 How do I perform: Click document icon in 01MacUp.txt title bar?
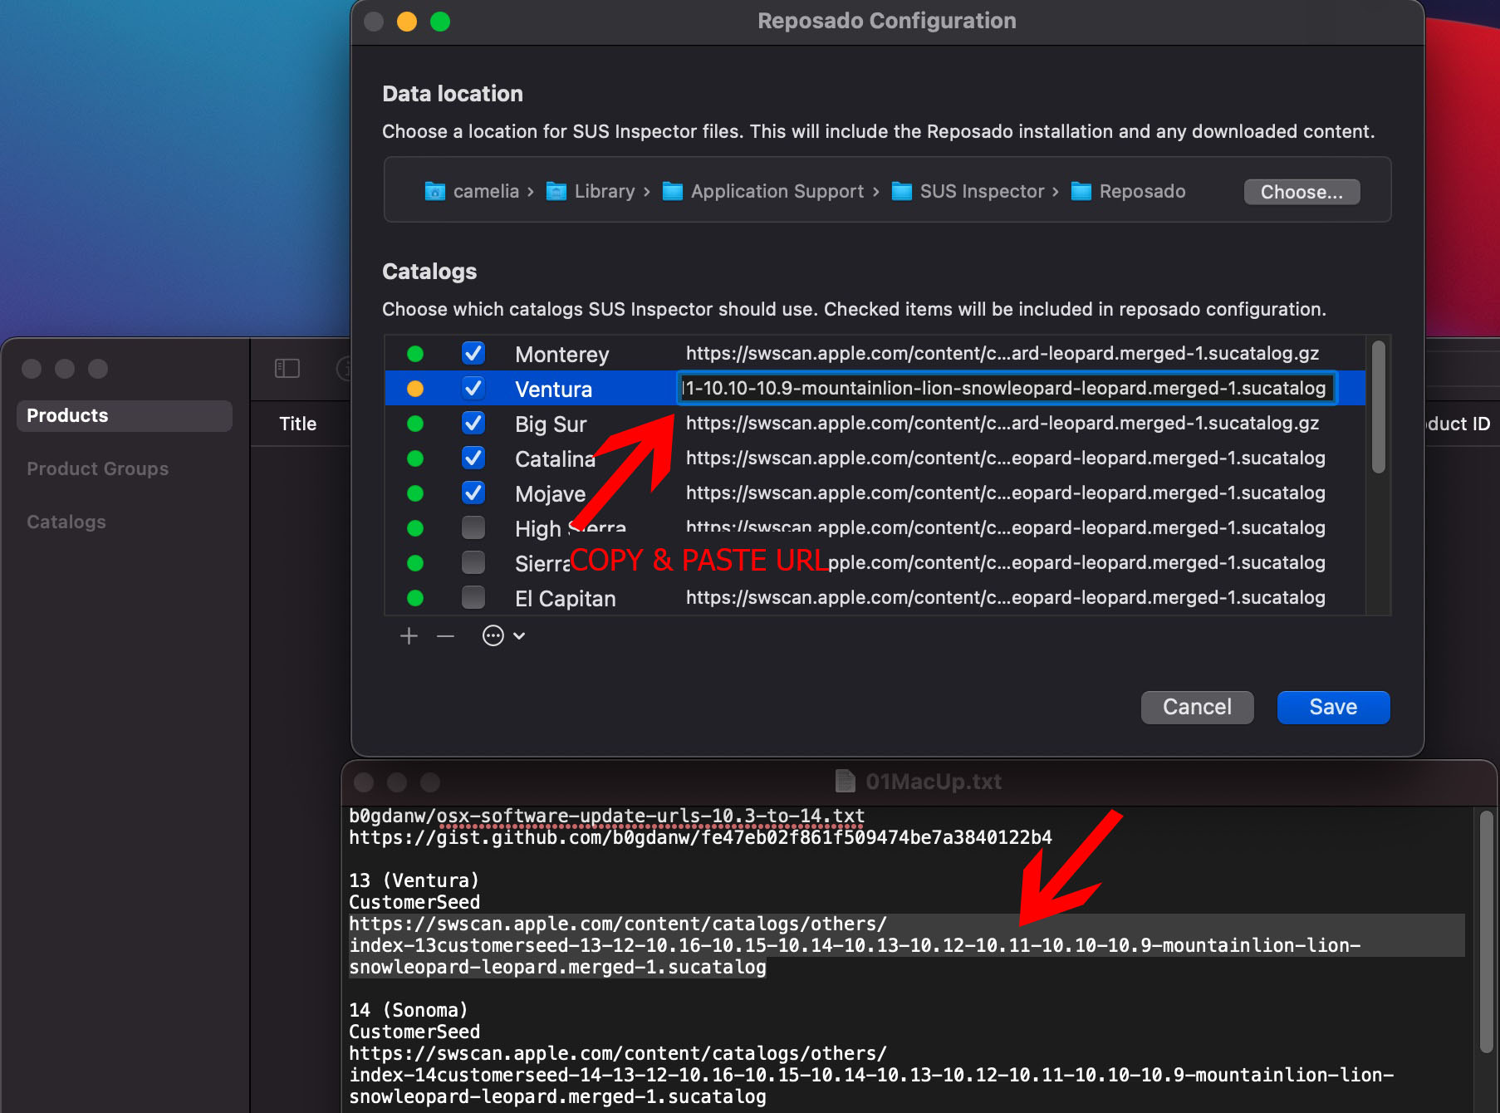846,782
